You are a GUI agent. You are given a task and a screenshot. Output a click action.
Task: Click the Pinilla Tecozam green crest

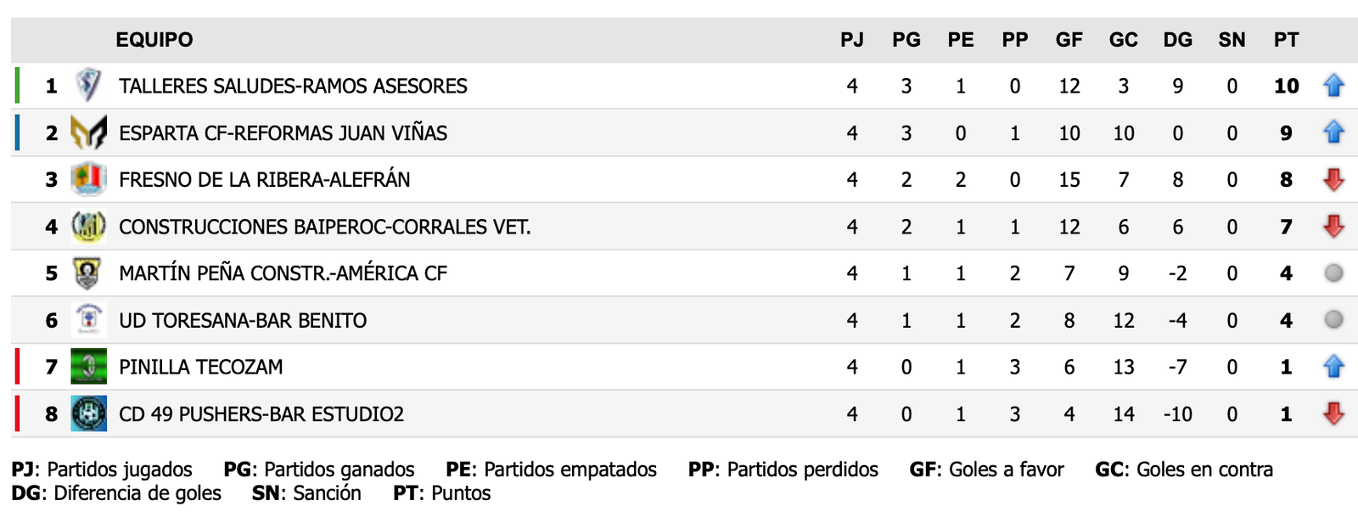(88, 367)
